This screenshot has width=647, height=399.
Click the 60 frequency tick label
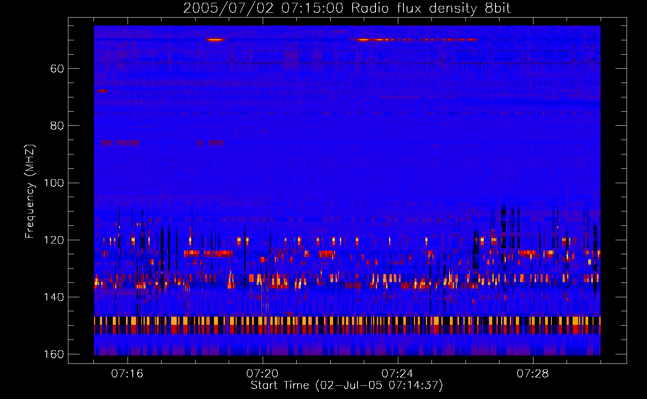point(57,69)
